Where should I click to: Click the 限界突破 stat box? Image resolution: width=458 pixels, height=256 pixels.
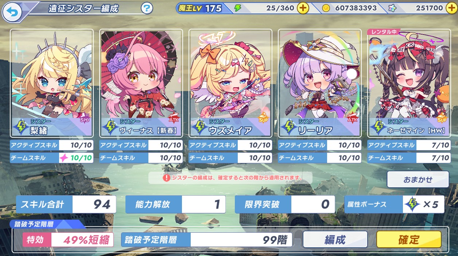[x=285, y=204]
